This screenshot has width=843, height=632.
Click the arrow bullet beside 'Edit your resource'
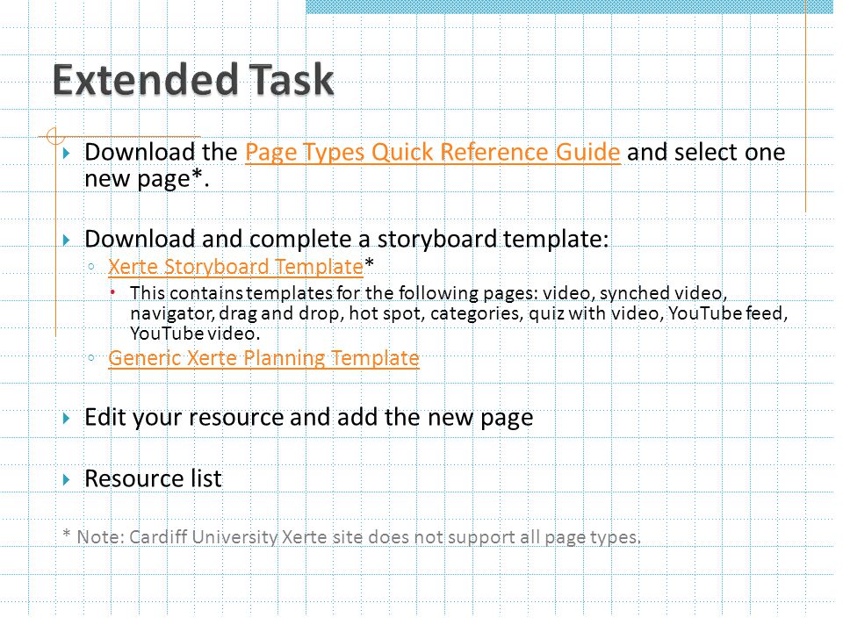tap(67, 418)
